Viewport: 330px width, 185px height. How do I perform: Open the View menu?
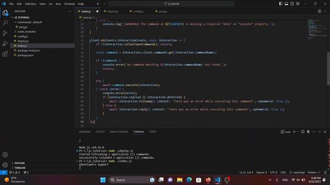tap(42, 4)
